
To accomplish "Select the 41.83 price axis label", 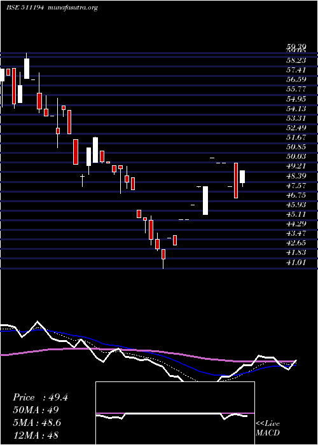I will click(296, 253).
